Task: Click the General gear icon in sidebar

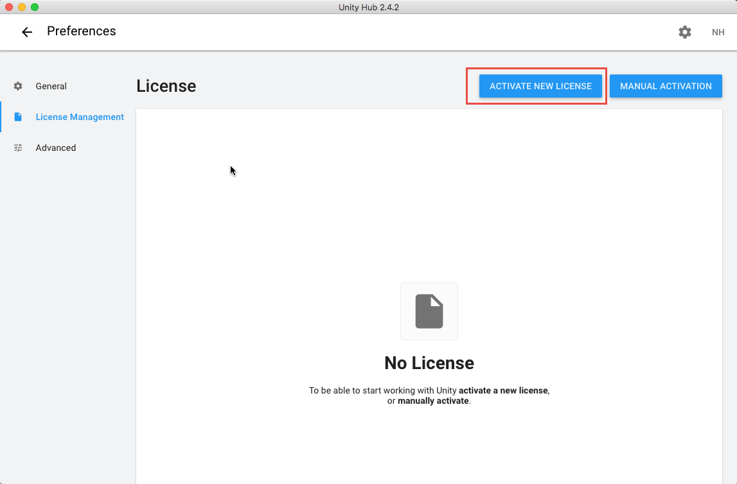Action: (18, 86)
